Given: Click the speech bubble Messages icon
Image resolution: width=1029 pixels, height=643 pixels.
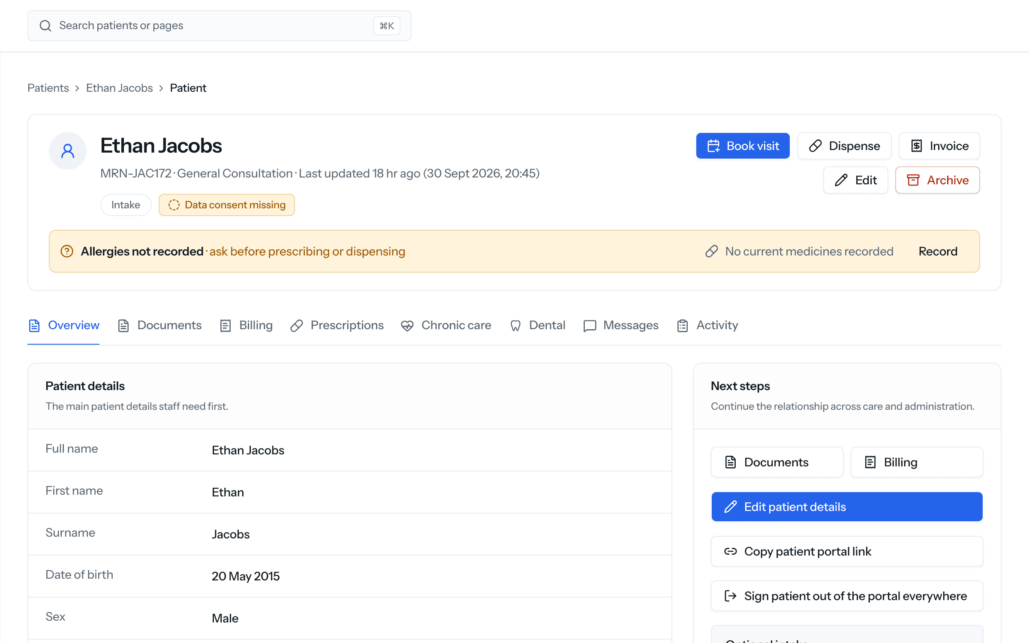Looking at the screenshot, I should point(590,326).
